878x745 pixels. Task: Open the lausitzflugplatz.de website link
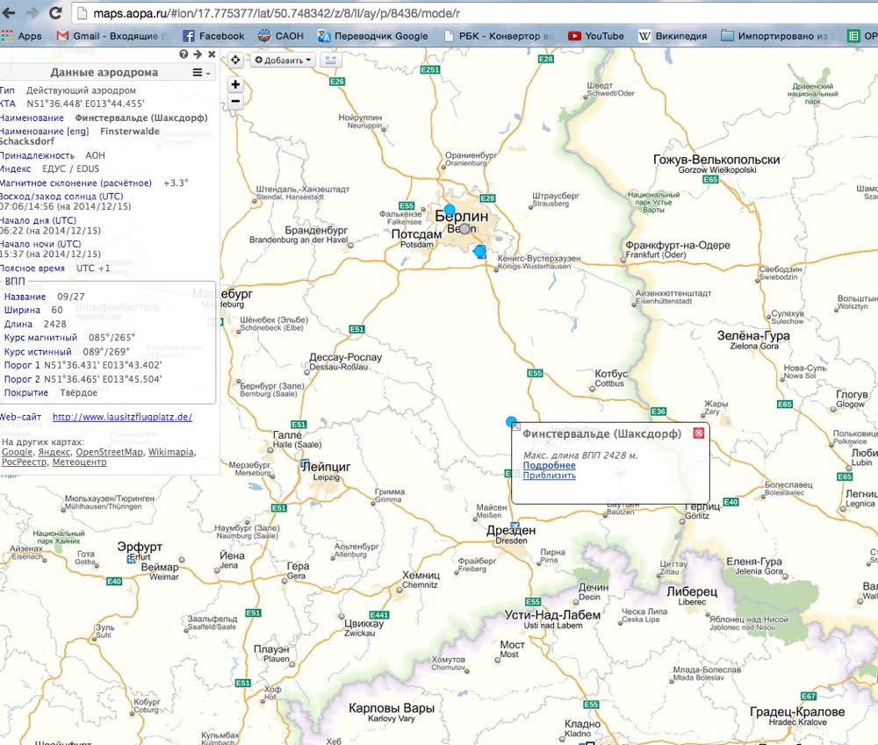(122, 417)
